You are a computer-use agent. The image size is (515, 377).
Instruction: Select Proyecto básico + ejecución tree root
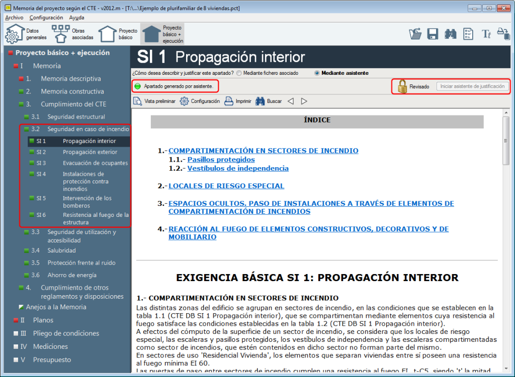click(x=62, y=53)
